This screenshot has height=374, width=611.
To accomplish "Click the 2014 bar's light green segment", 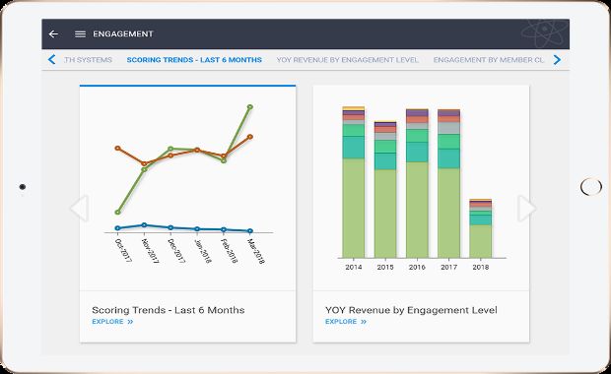I will pyautogui.click(x=354, y=208).
